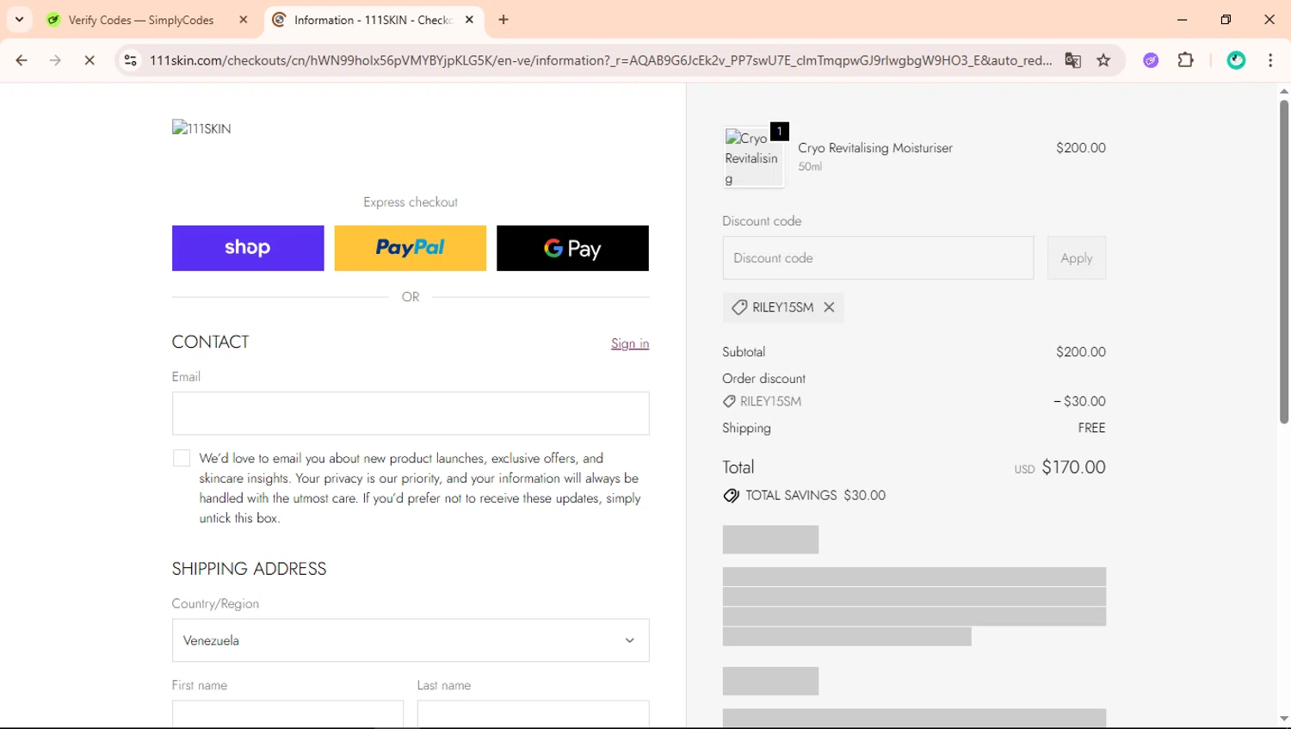
Task: Click the translate page icon
Action: click(x=1072, y=60)
